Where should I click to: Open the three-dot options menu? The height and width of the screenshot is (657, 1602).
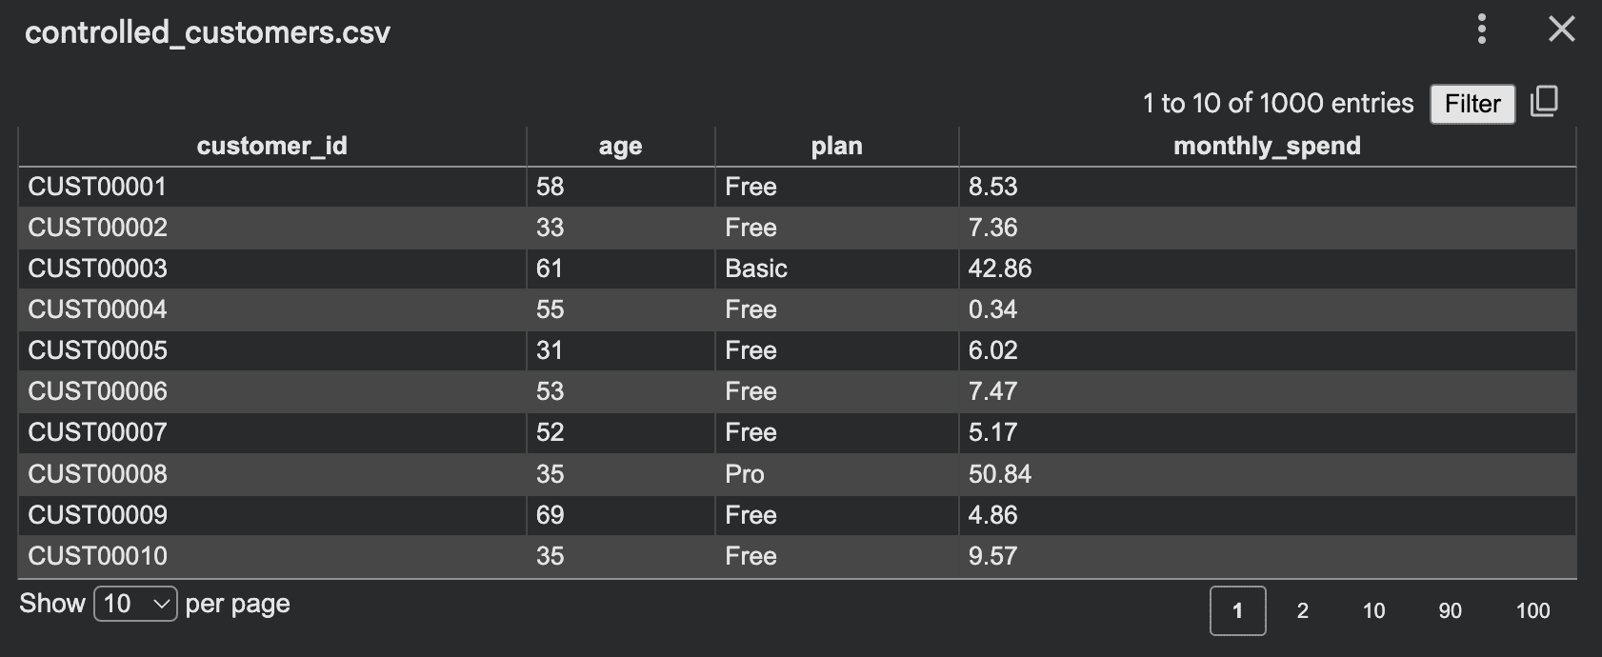(1482, 30)
